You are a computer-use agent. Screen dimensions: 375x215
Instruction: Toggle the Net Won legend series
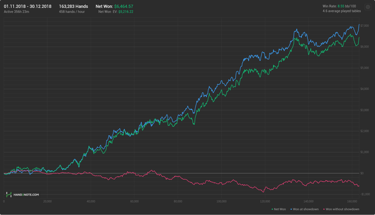280,209
